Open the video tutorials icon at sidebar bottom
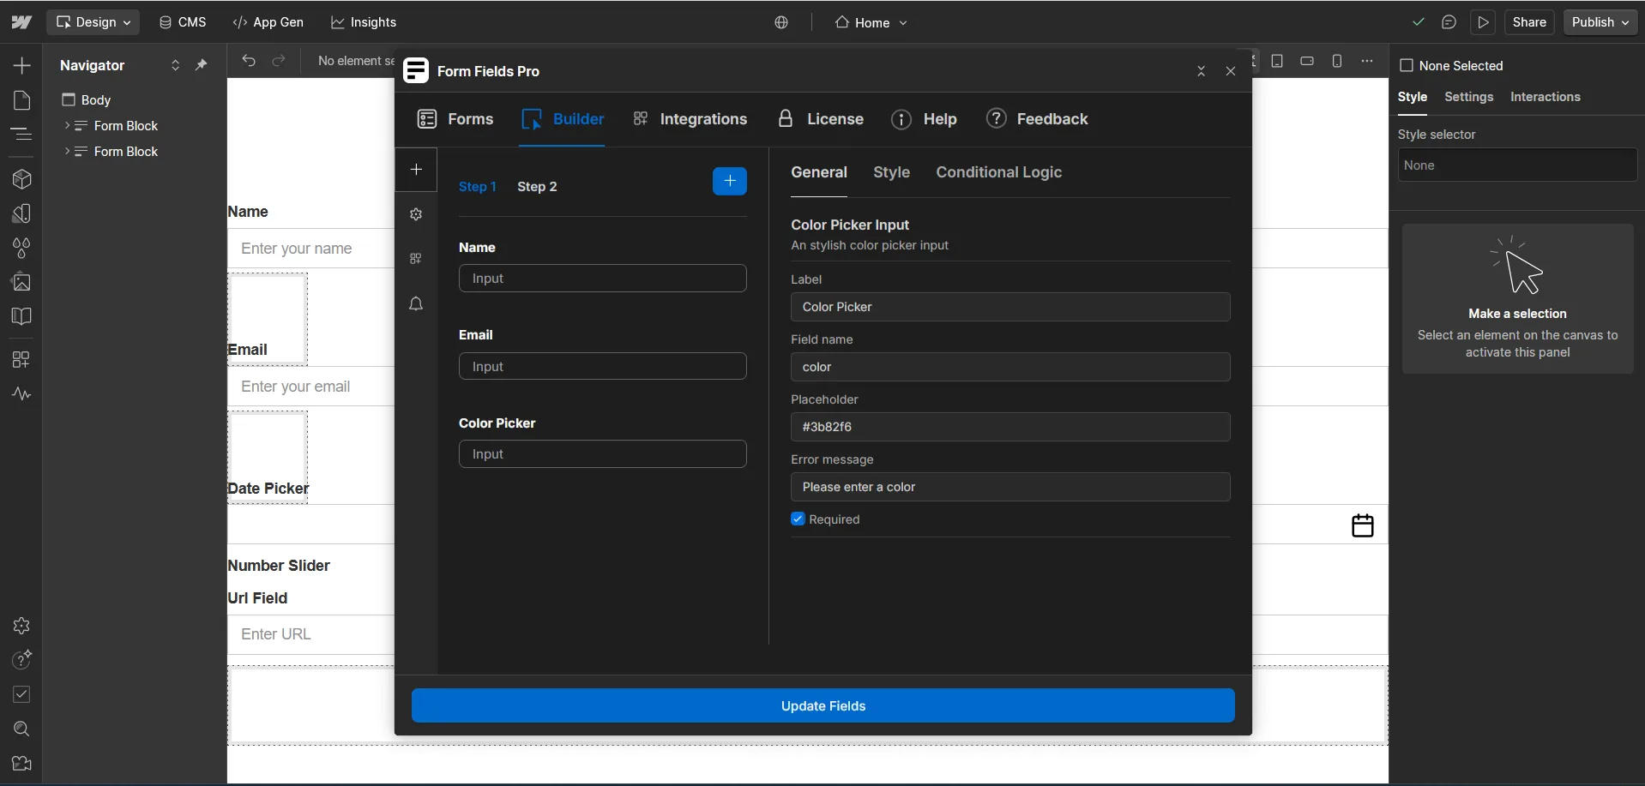 (21, 763)
